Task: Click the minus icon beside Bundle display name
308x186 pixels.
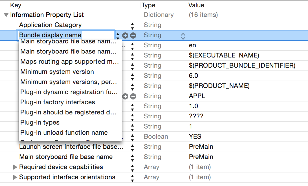Action: pos(133,36)
